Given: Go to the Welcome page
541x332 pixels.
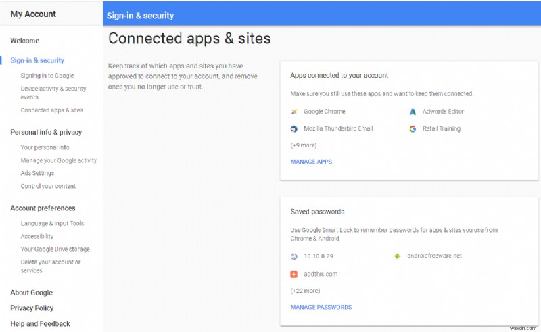Looking at the screenshot, I should point(25,41).
